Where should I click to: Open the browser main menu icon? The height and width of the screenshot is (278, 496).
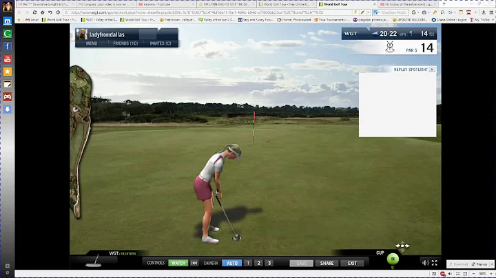click(x=491, y=12)
